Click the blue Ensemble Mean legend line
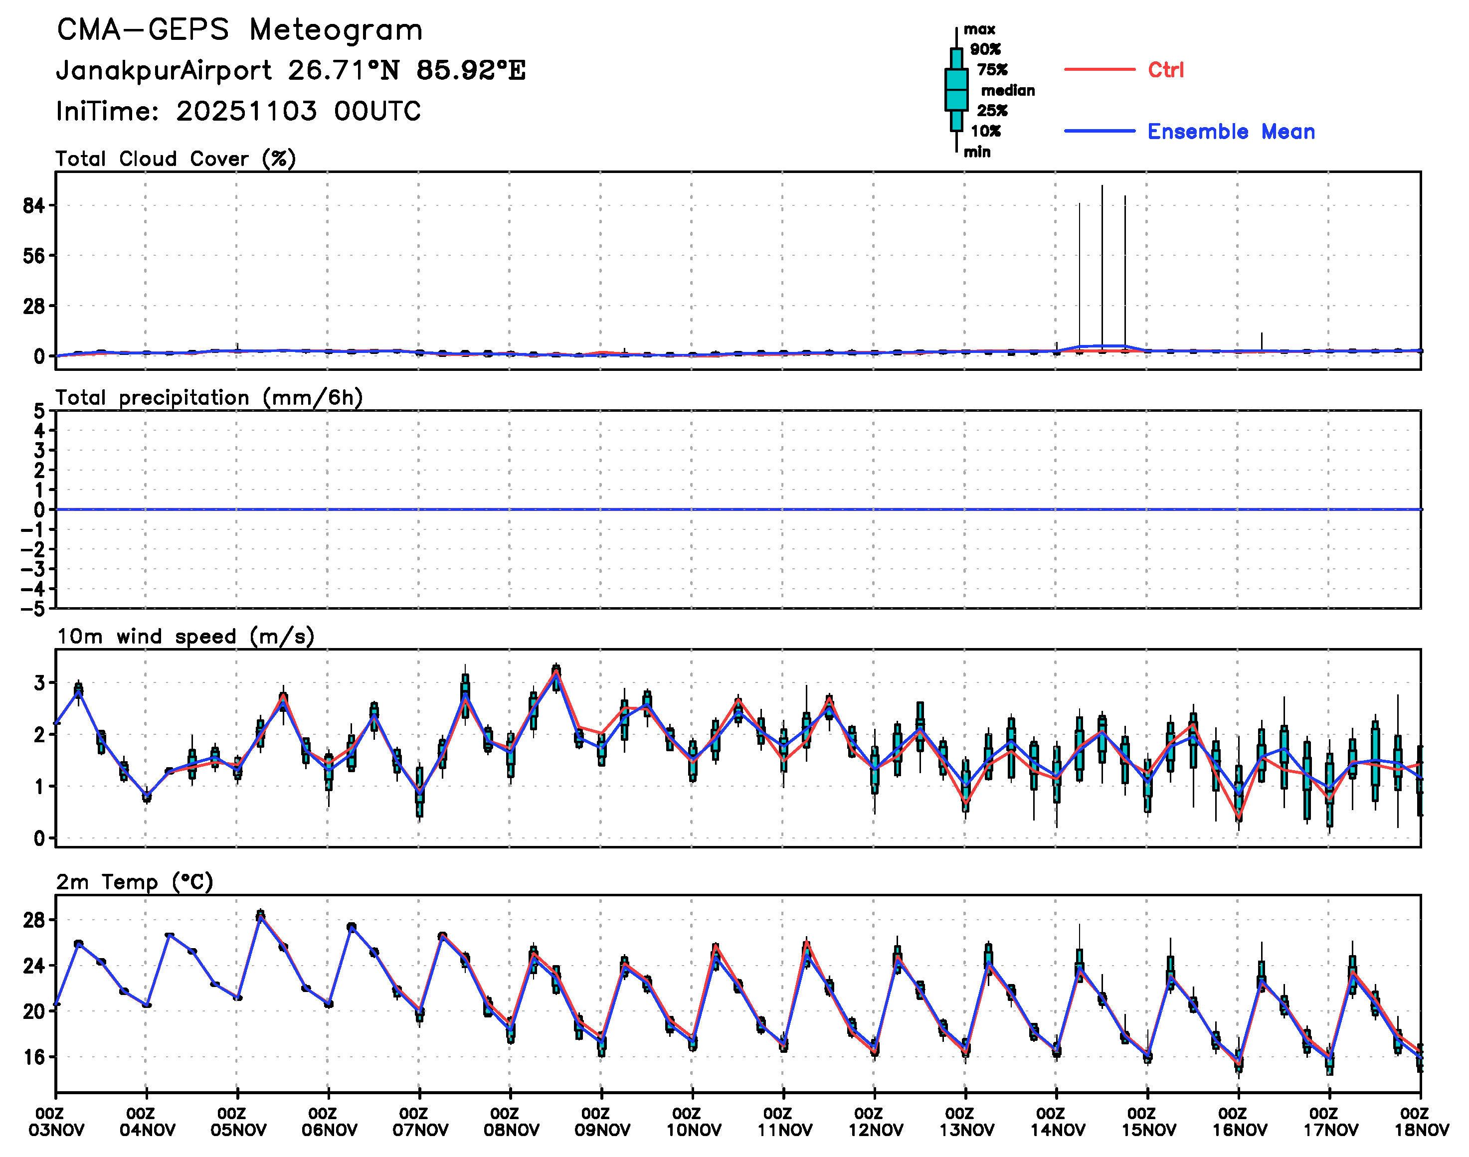The width and height of the screenshot is (1469, 1157). coord(1099,132)
